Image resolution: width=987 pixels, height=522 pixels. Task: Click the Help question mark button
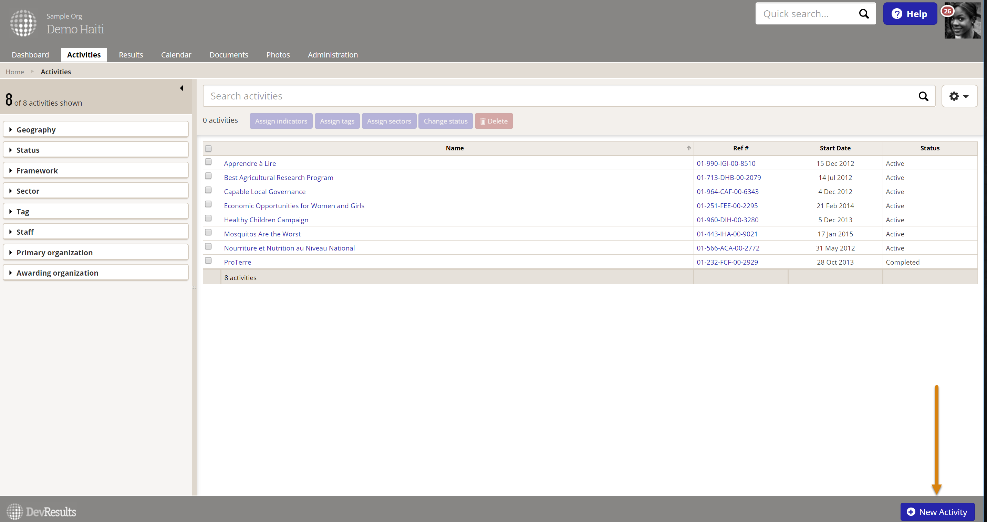pyautogui.click(x=910, y=14)
